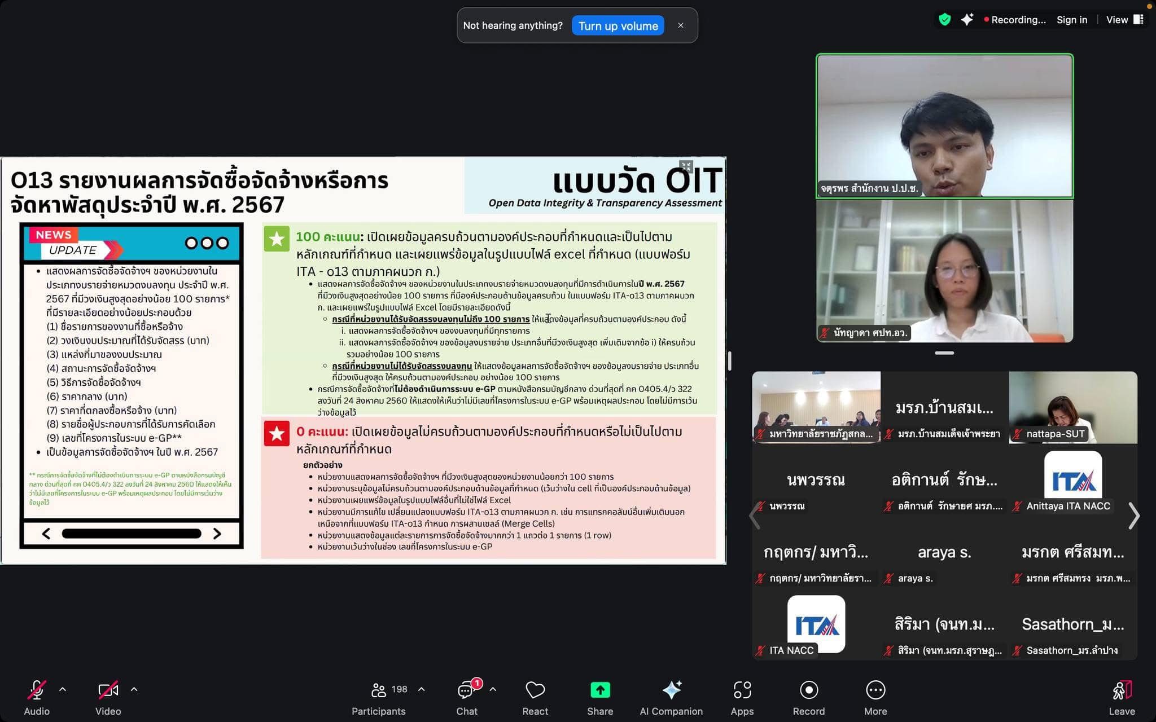Select the มรภ.บ้านสมเด็จเจ้าพระยา participant tile

(944, 407)
